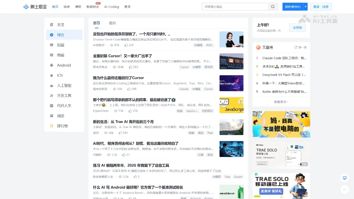Open article 我为什么最终还是回归了Cursor
The height and width of the screenshot is (199, 354).
[x=118, y=78]
